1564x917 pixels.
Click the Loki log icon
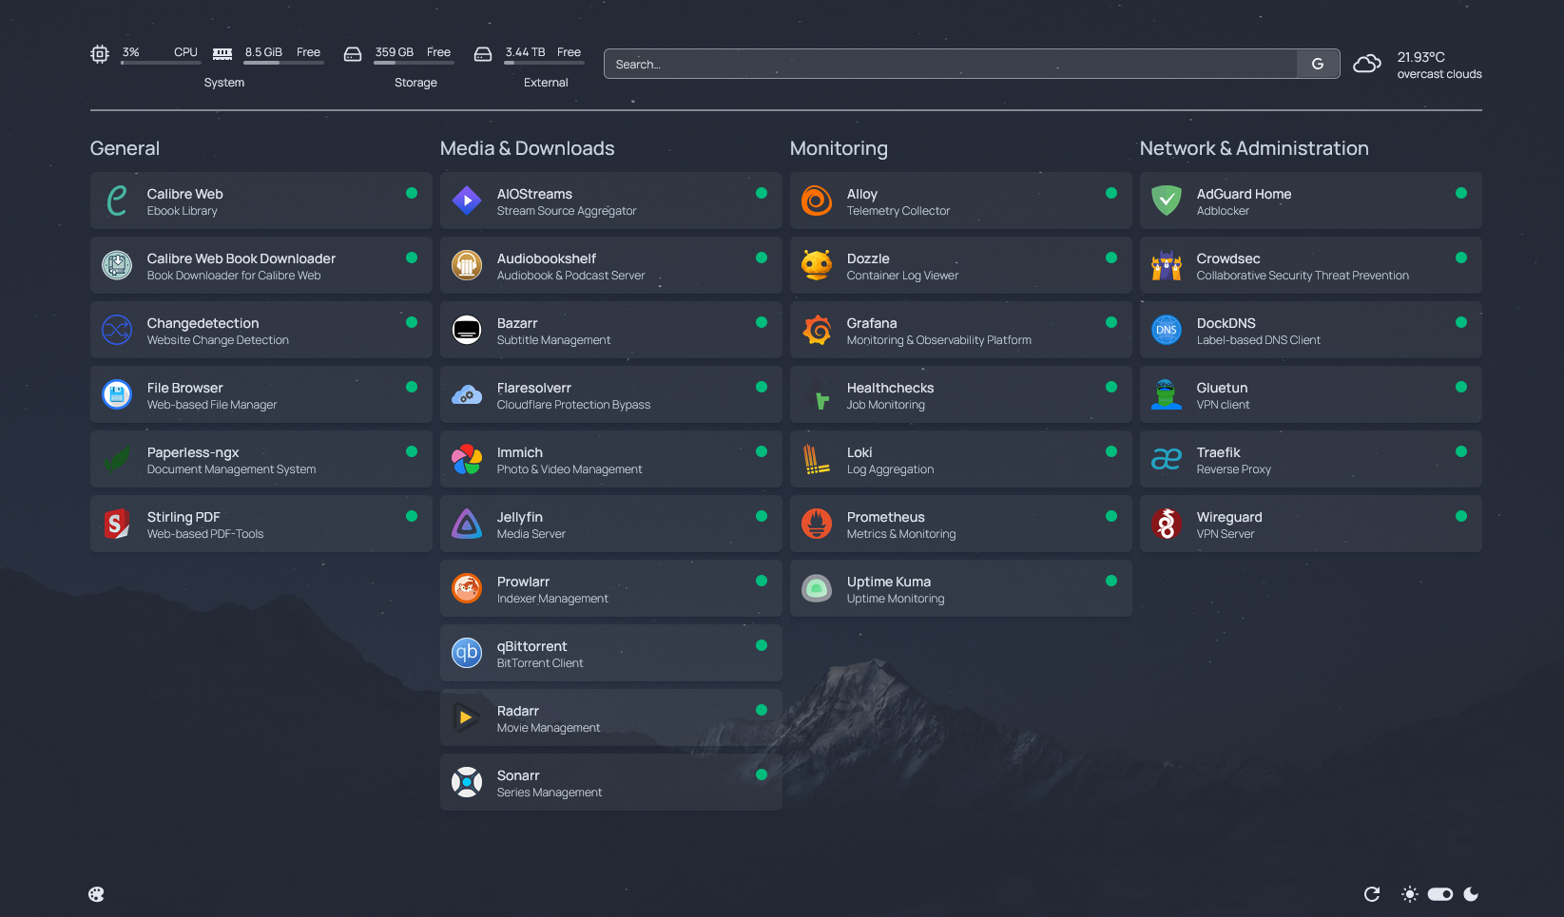(x=817, y=459)
